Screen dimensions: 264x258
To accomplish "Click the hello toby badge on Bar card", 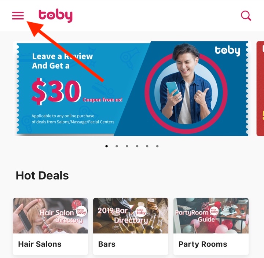I will point(141,211).
